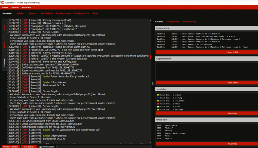
Task: Open the Sprache menu
Action: (15, 7)
